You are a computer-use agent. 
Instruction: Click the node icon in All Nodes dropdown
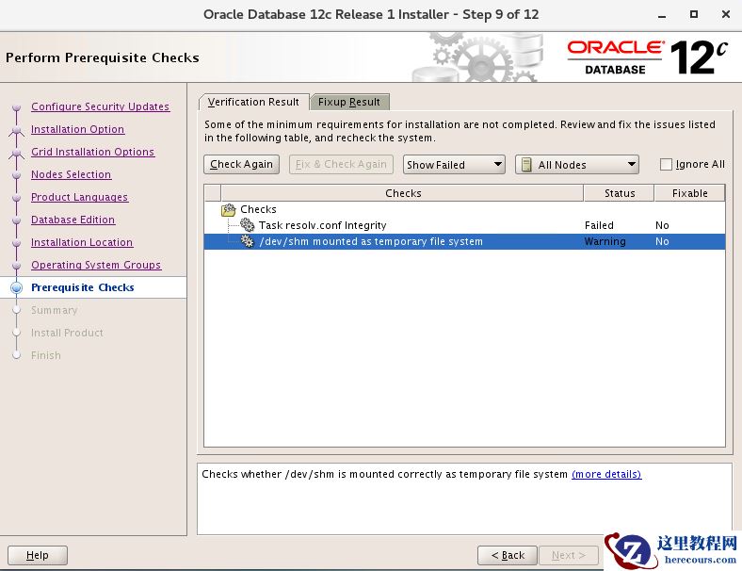(526, 164)
